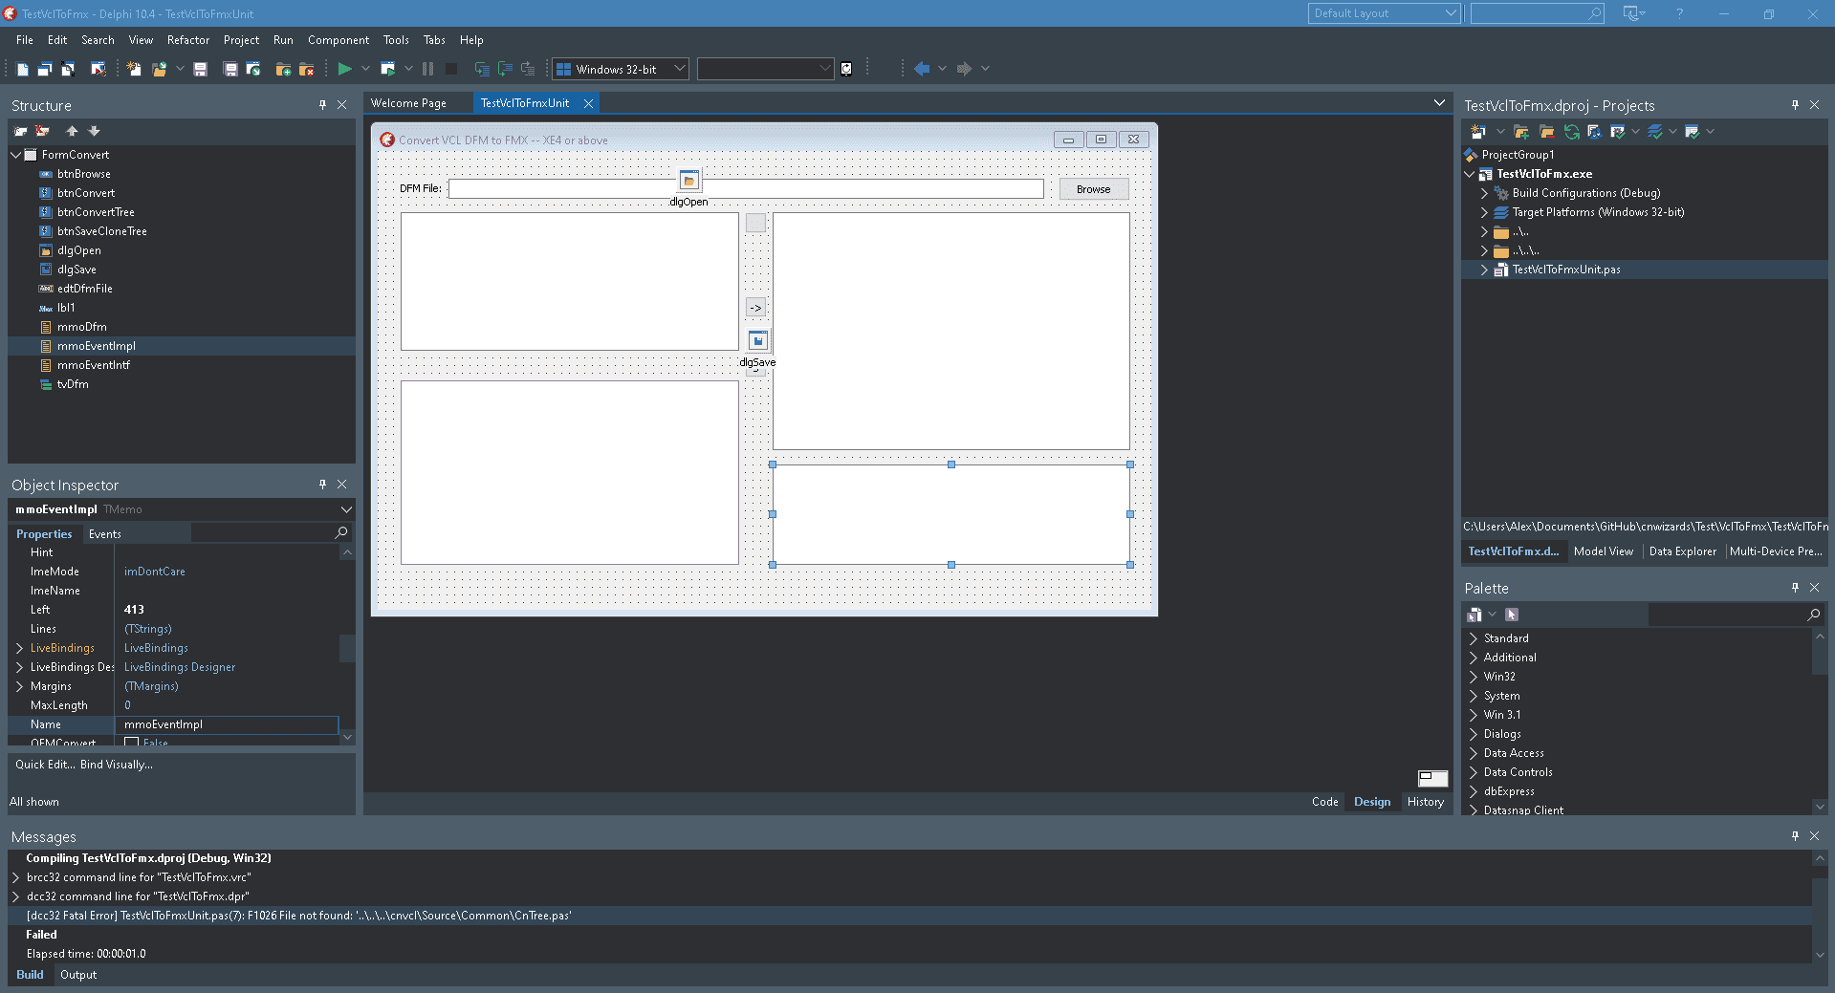
Task: Select tvDfm in the Structure tree
Action: (x=73, y=384)
